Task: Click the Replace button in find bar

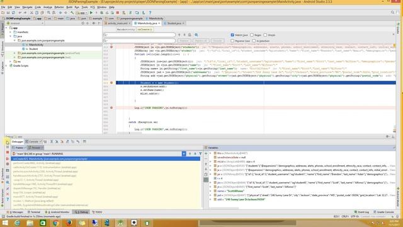Action: (184, 40)
